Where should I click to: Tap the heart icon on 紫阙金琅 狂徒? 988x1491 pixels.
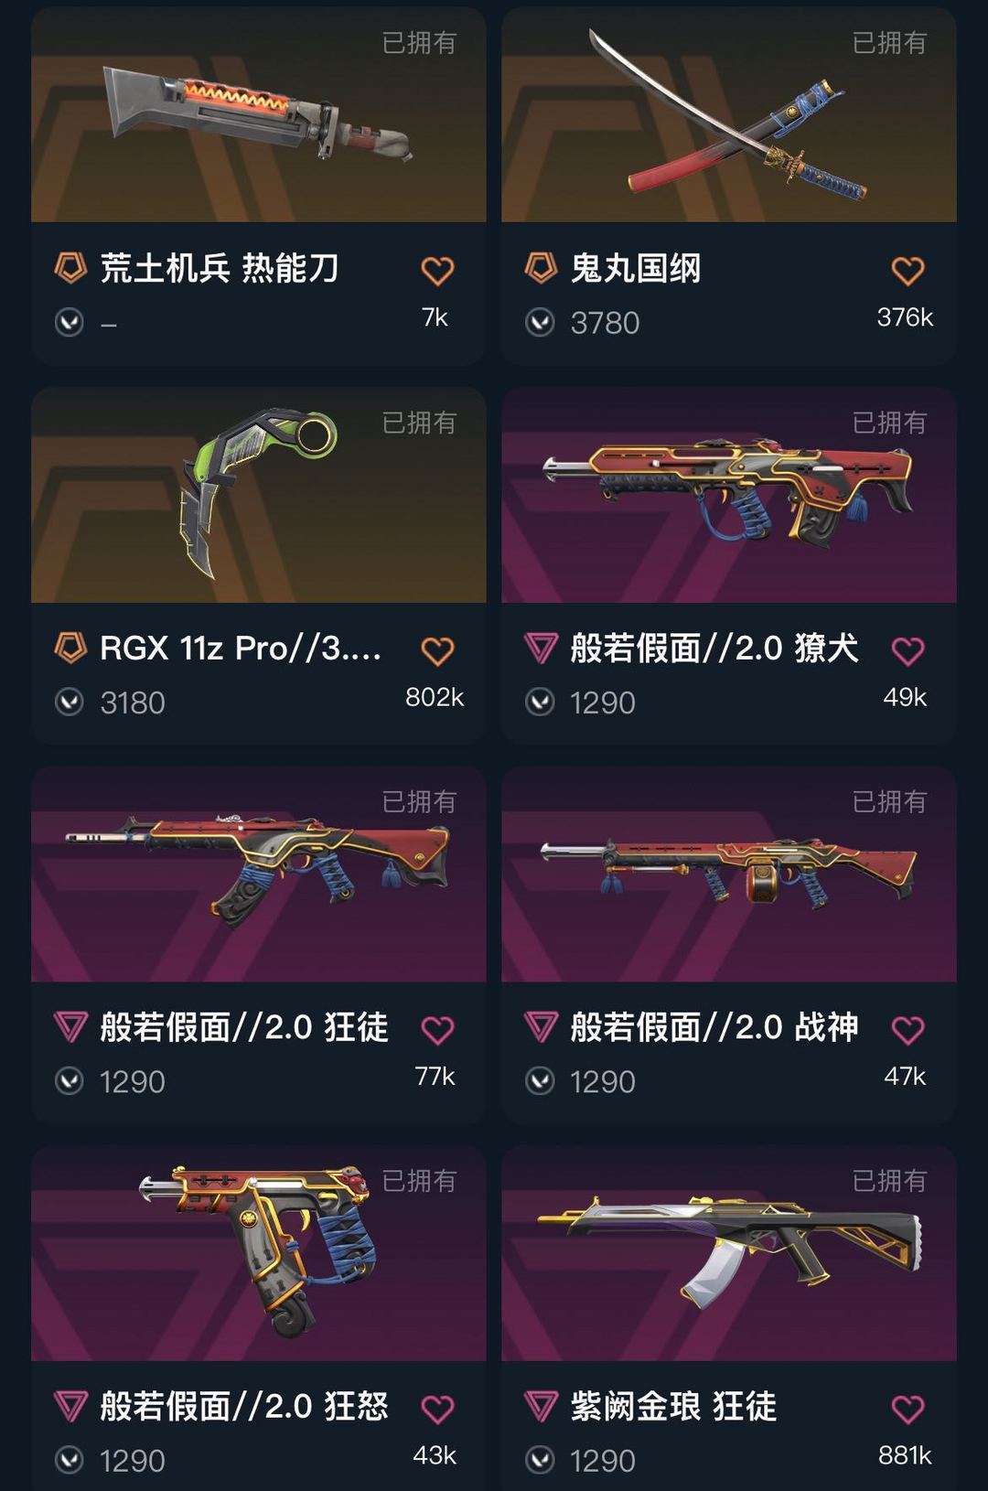pyautogui.click(x=907, y=1409)
